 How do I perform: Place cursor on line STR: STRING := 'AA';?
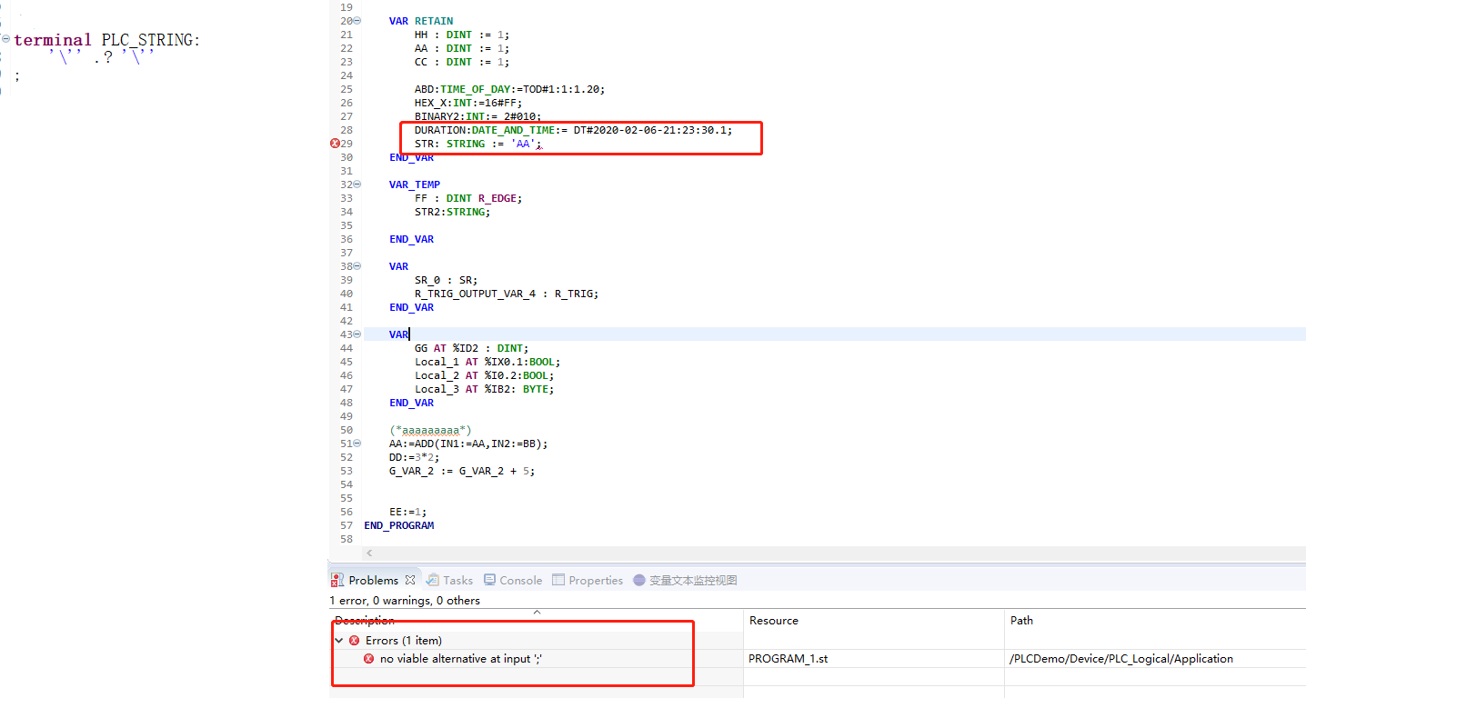click(478, 144)
